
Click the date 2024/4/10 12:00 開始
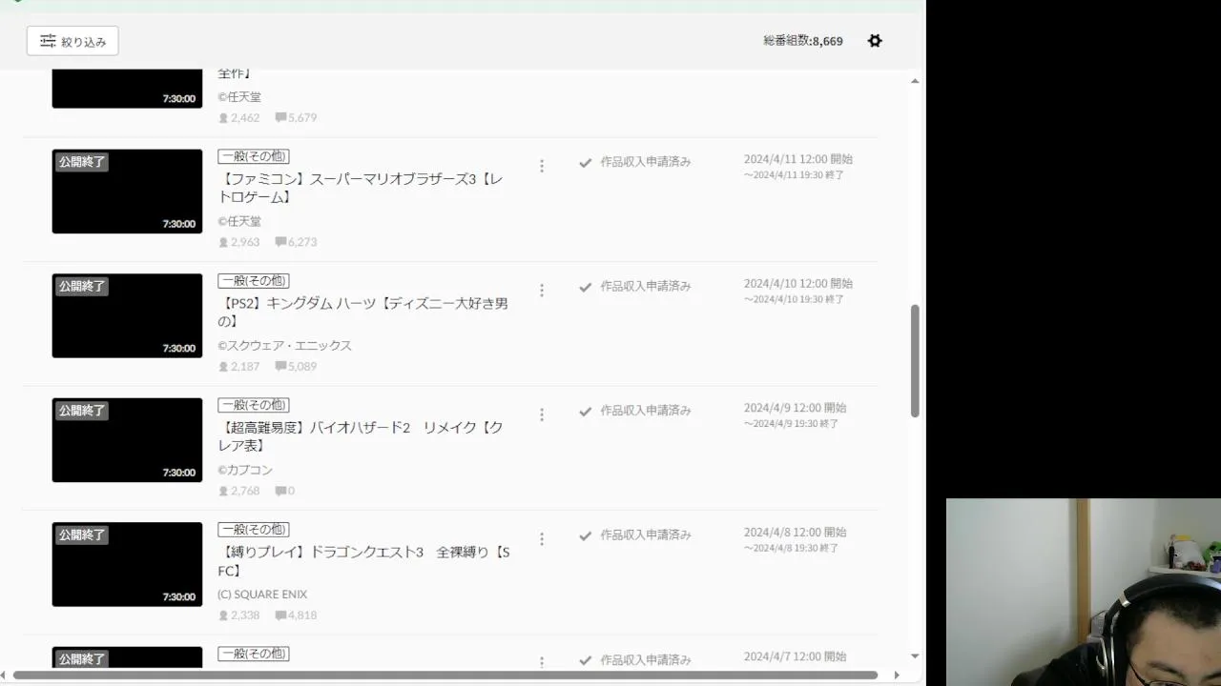click(x=798, y=283)
